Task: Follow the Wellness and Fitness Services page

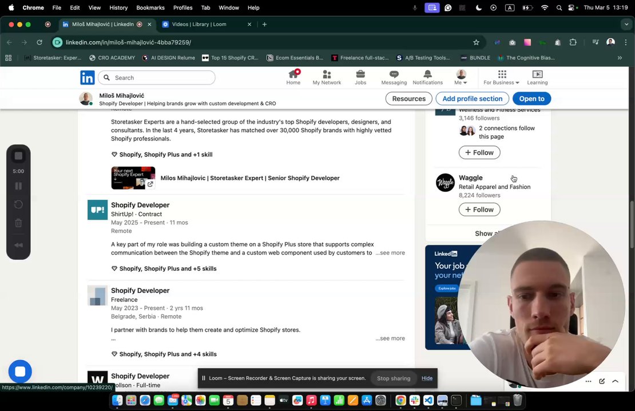Action: [479, 152]
